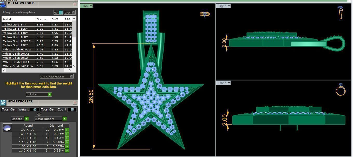Click the round diamond gem thumbnail
This screenshot has height=157, width=353.
(7, 128)
